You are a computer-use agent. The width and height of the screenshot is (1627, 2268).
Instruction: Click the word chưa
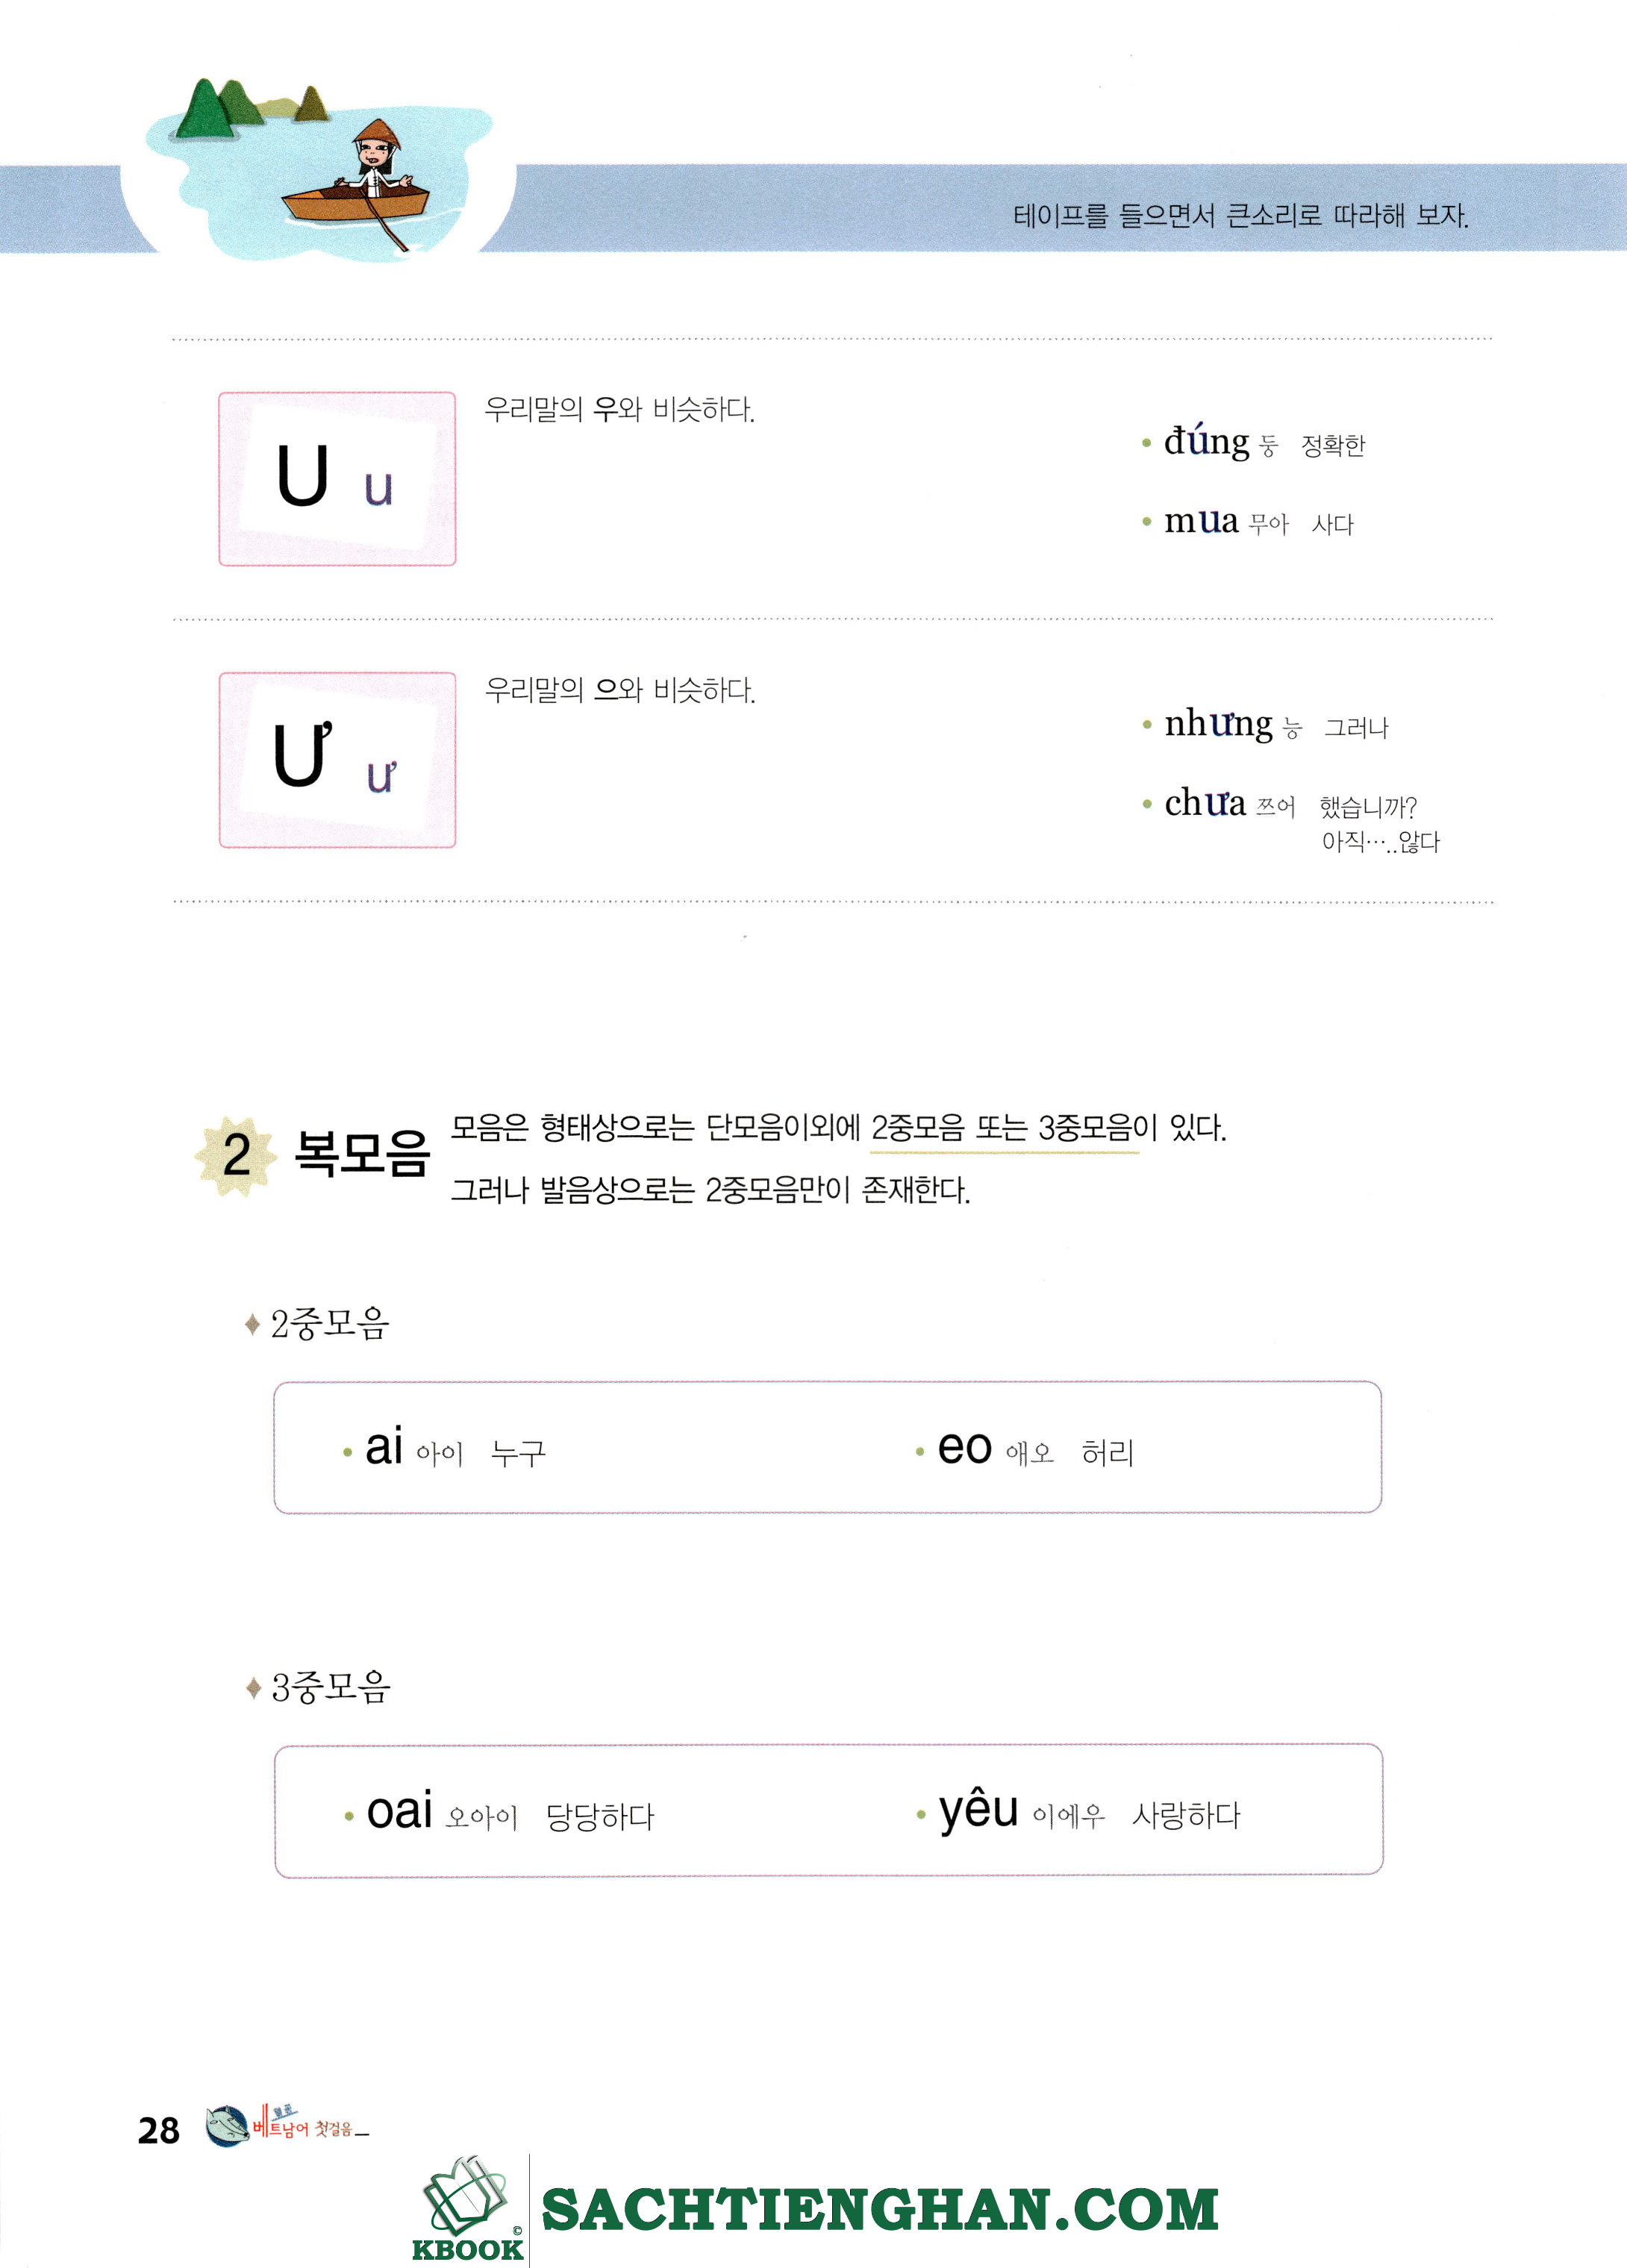point(1205,802)
